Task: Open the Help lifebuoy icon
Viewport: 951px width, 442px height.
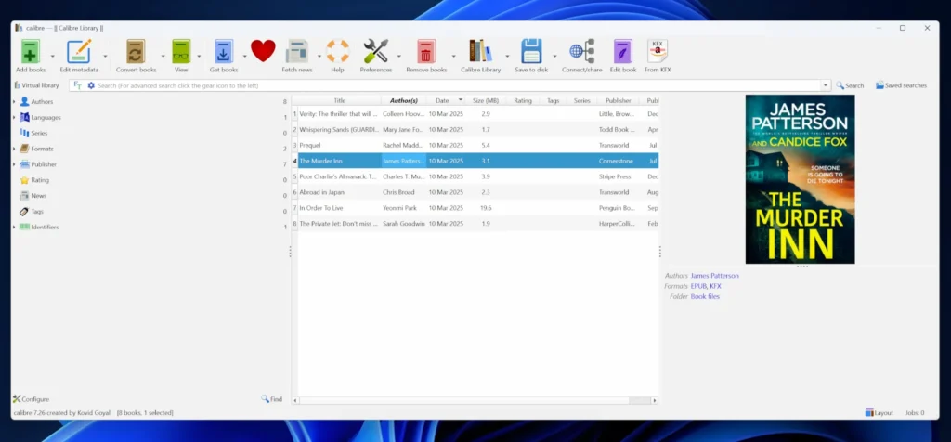Action: (338, 51)
